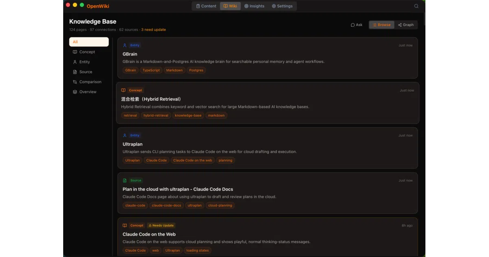Click the Claude Code on the web tag

[x=193, y=160]
